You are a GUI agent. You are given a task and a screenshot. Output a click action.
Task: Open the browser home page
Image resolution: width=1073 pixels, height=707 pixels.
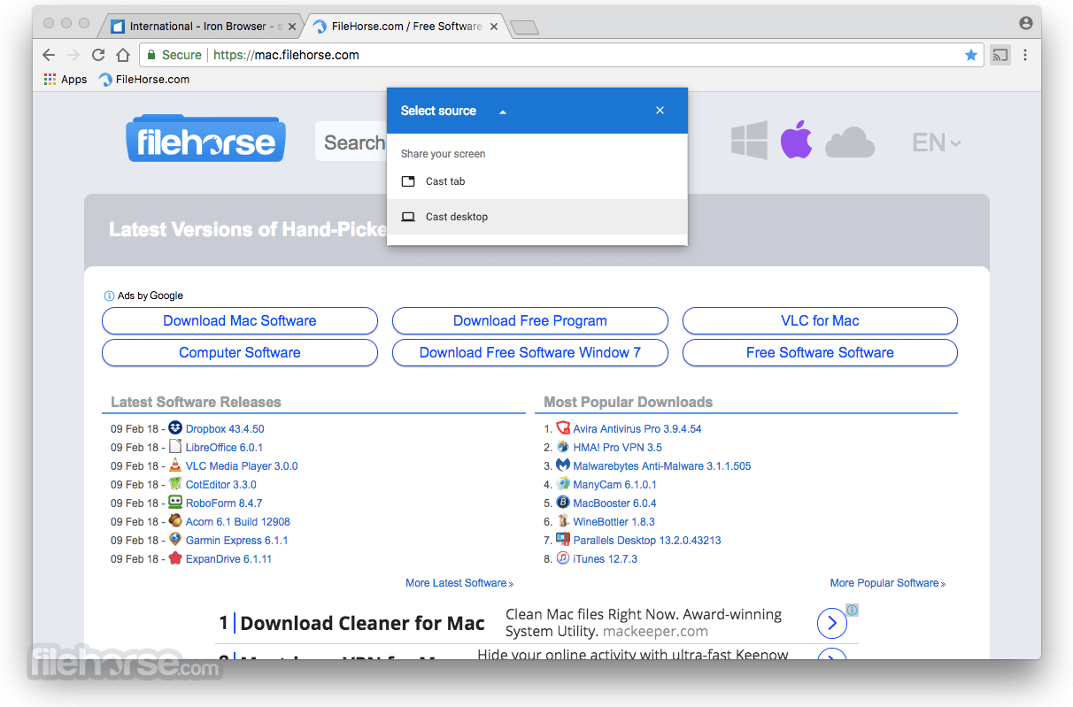123,55
